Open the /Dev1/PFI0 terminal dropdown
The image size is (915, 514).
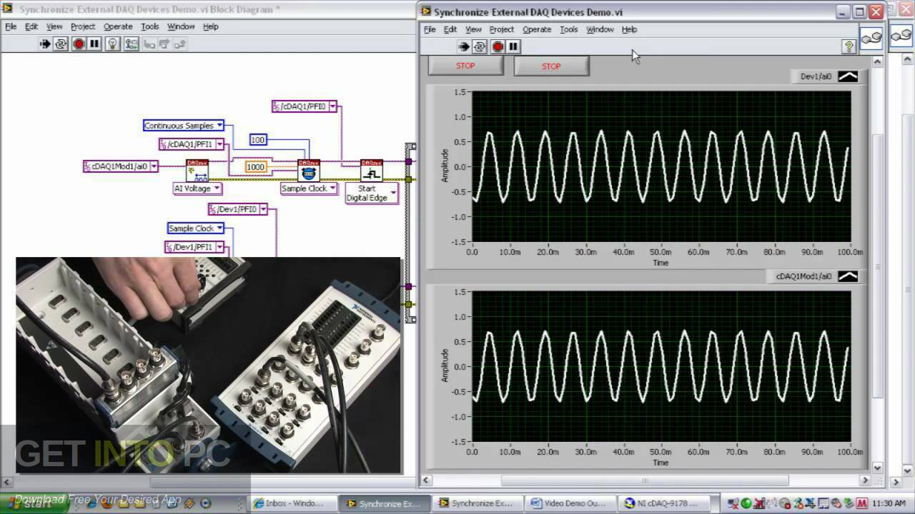pyautogui.click(x=263, y=209)
